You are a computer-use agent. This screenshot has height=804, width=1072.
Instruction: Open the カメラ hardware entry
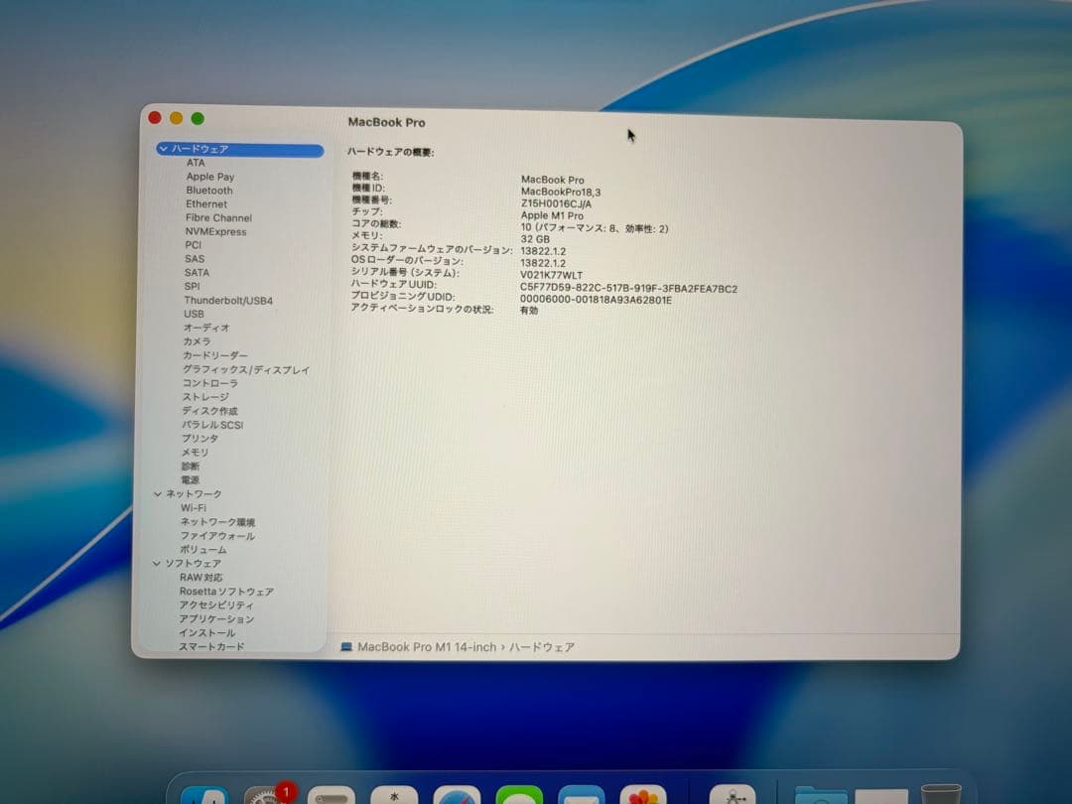[x=197, y=341]
